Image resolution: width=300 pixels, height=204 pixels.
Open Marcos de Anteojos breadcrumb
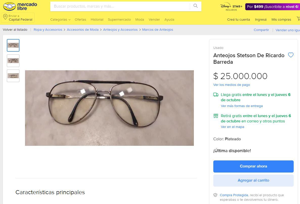pos(157,29)
